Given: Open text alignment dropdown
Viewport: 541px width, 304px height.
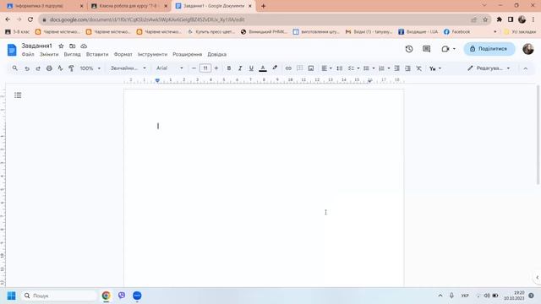Looking at the screenshot, I should point(326,68).
